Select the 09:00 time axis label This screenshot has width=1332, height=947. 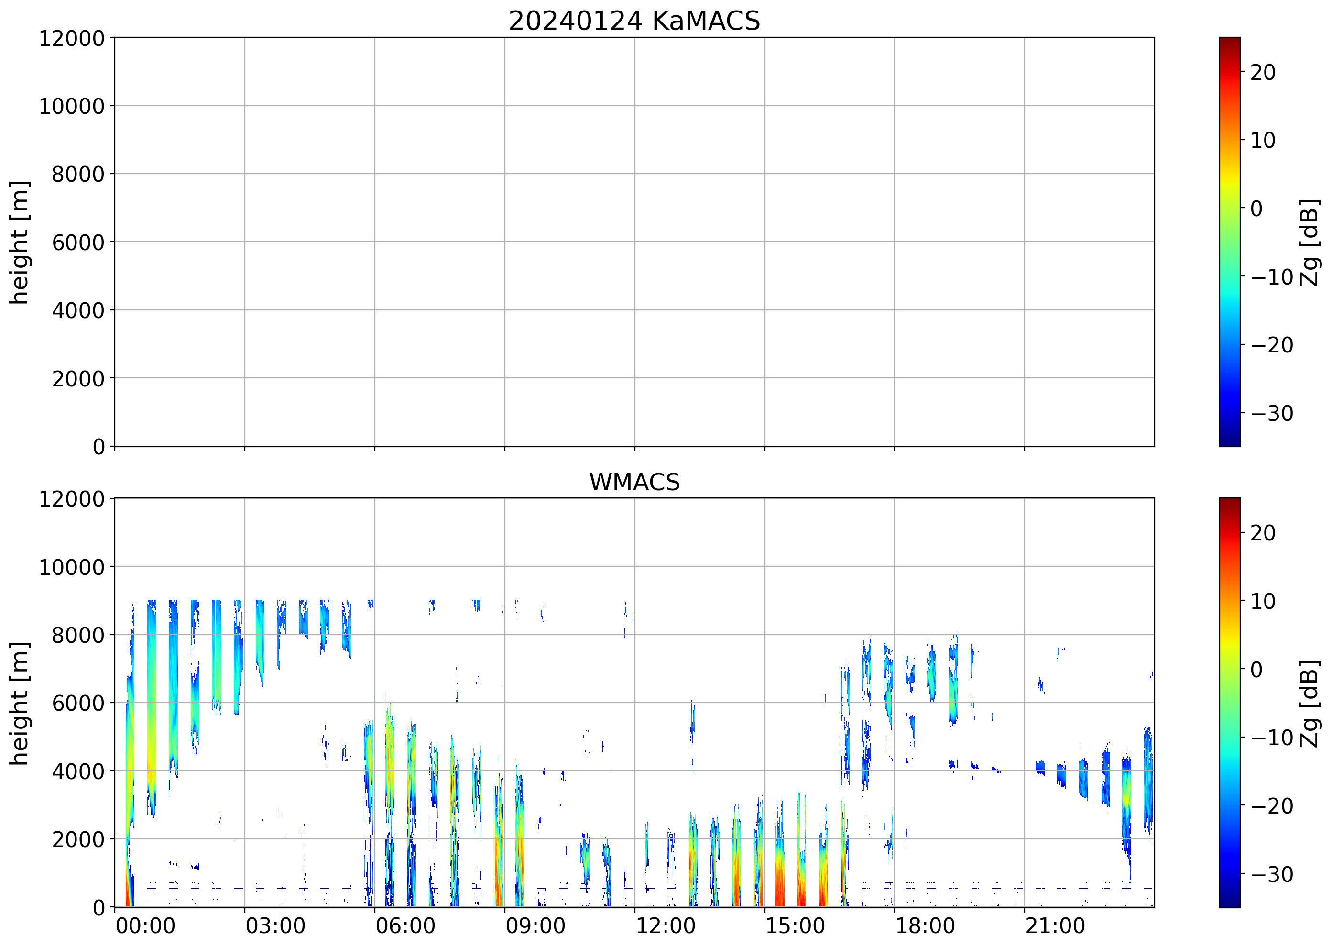click(x=535, y=926)
